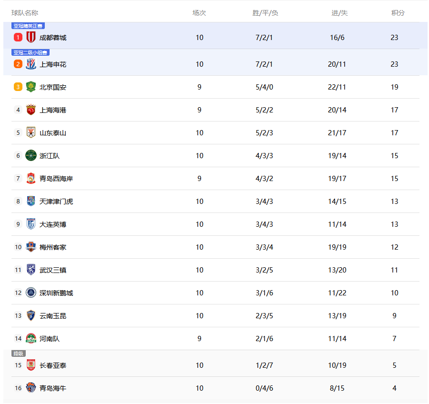Click the 河南队 team logo
The width and height of the screenshot is (429, 404).
pyautogui.click(x=31, y=338)
